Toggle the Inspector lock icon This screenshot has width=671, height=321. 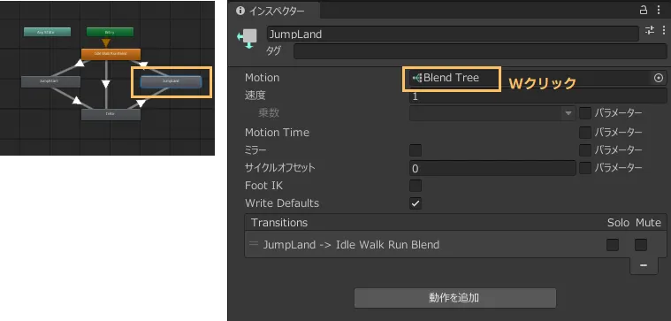[x=644, y=10]
